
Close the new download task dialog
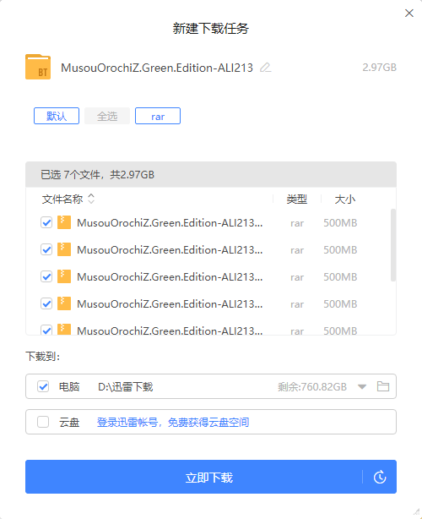tap(409, 13)
